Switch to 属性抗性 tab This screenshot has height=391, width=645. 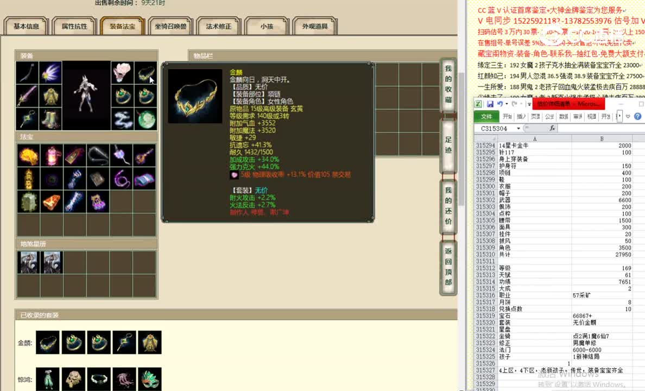[74, 27]
